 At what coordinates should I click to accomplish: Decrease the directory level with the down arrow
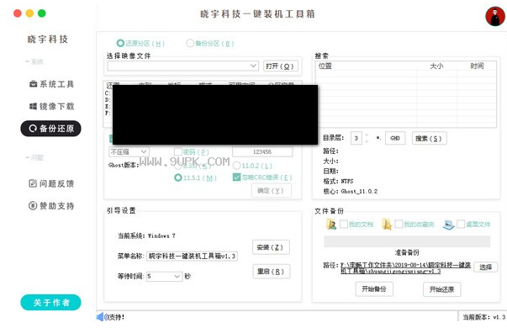point(367,141)
